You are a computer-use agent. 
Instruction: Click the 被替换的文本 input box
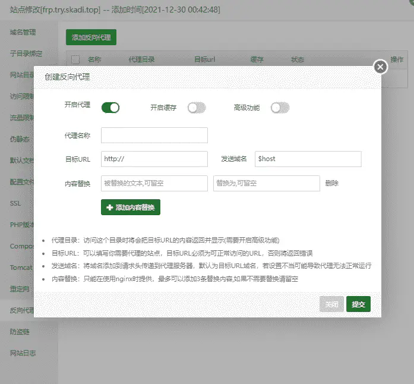[154, 183]
